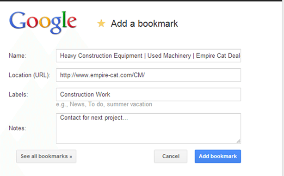Screen dimensions: 284x176
Task: Click the "Name:" field label
Action: click(18, 56)
